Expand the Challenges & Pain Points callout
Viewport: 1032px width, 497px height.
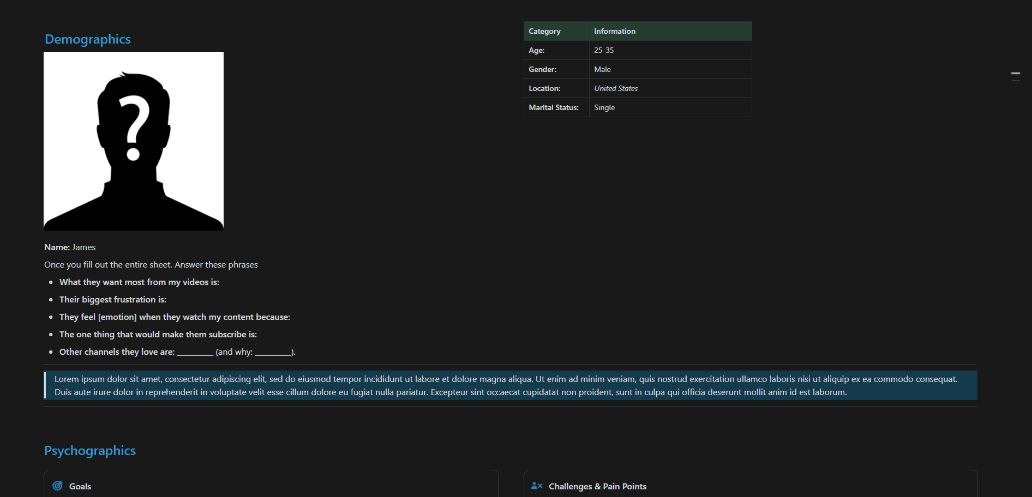coord(597,486)
